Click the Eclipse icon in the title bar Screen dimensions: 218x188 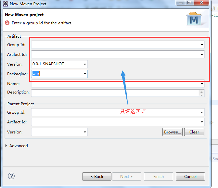tap(6, 4)
